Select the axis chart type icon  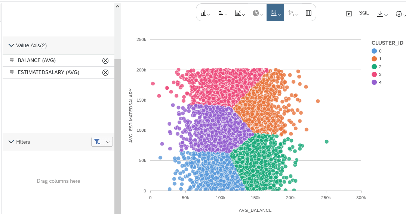coord(291,13)
